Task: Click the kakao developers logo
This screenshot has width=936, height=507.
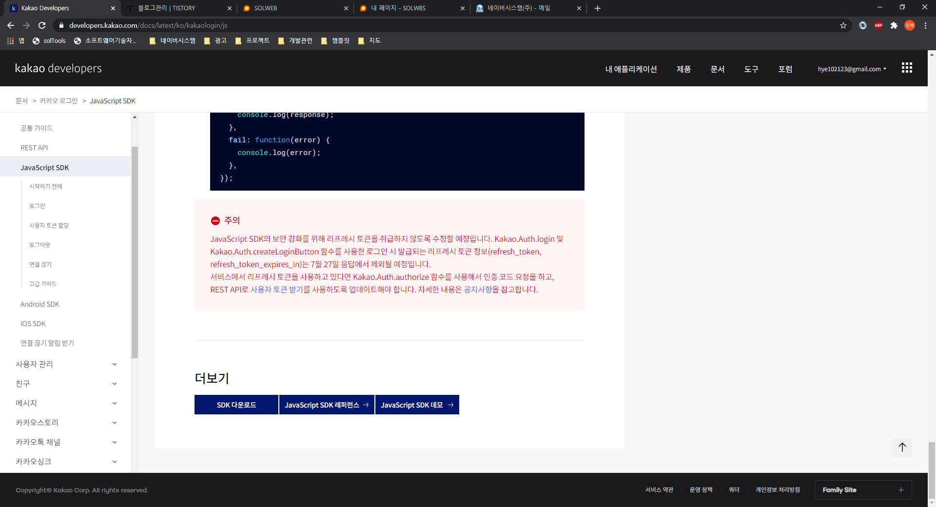Action: [x=58, y=68]
